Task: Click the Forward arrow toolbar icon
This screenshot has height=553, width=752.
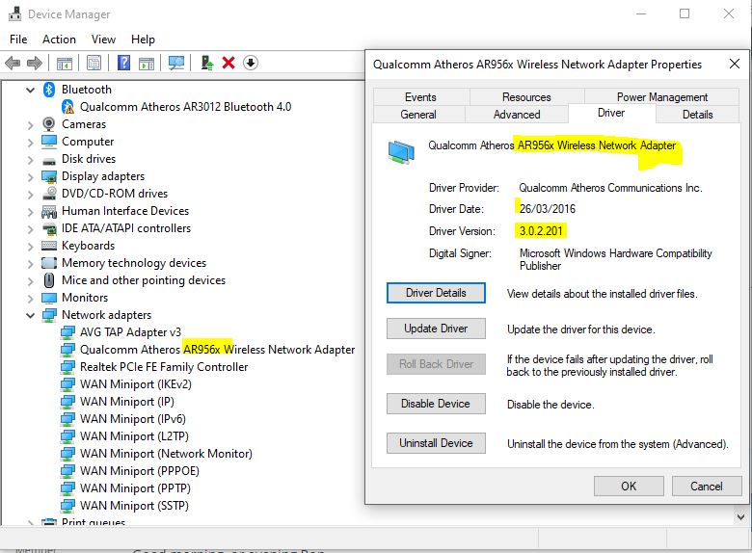Action: coord(35,63)
